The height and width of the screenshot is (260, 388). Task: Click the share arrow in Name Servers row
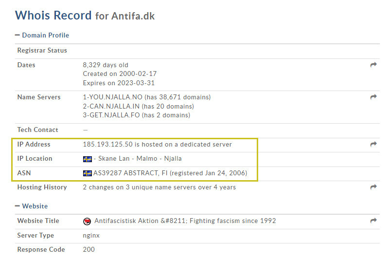click(x=373, y=97)
